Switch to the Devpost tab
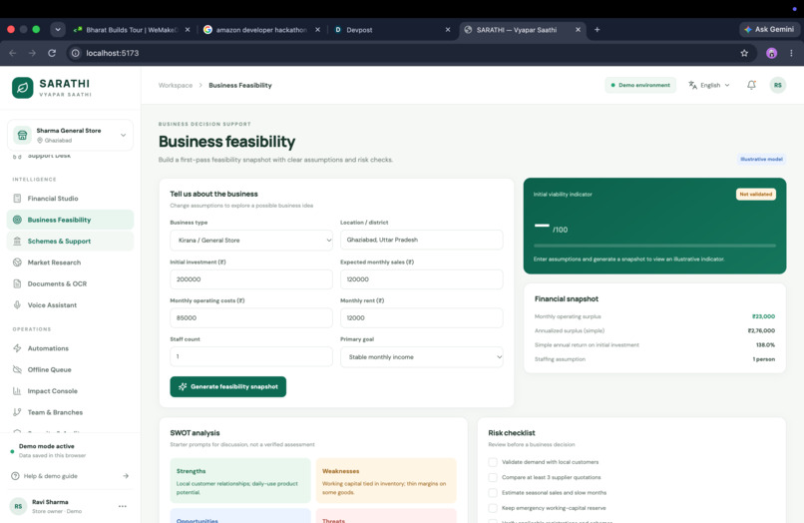 click(x=392, y=30)
